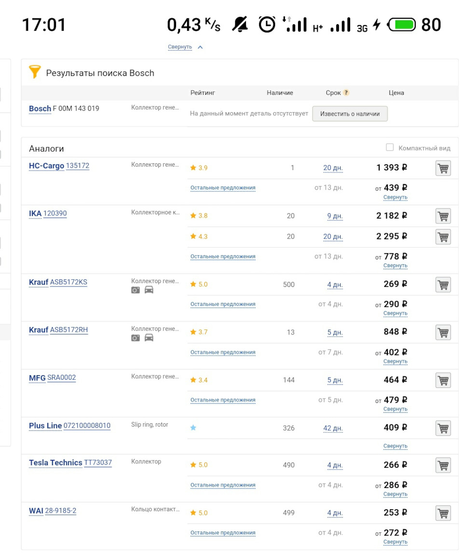Click the question mark icon beside Срок
This screenshot has height=559, width=463.
point(346,93)
